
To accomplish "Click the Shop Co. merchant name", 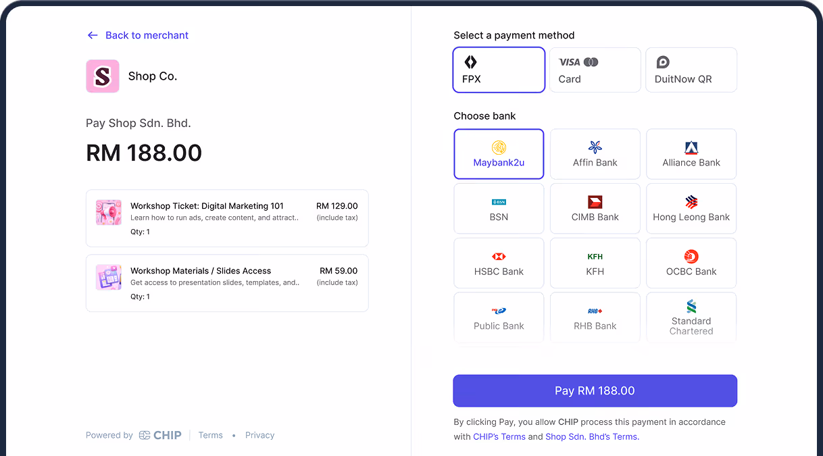I will [x=153, y=76].
